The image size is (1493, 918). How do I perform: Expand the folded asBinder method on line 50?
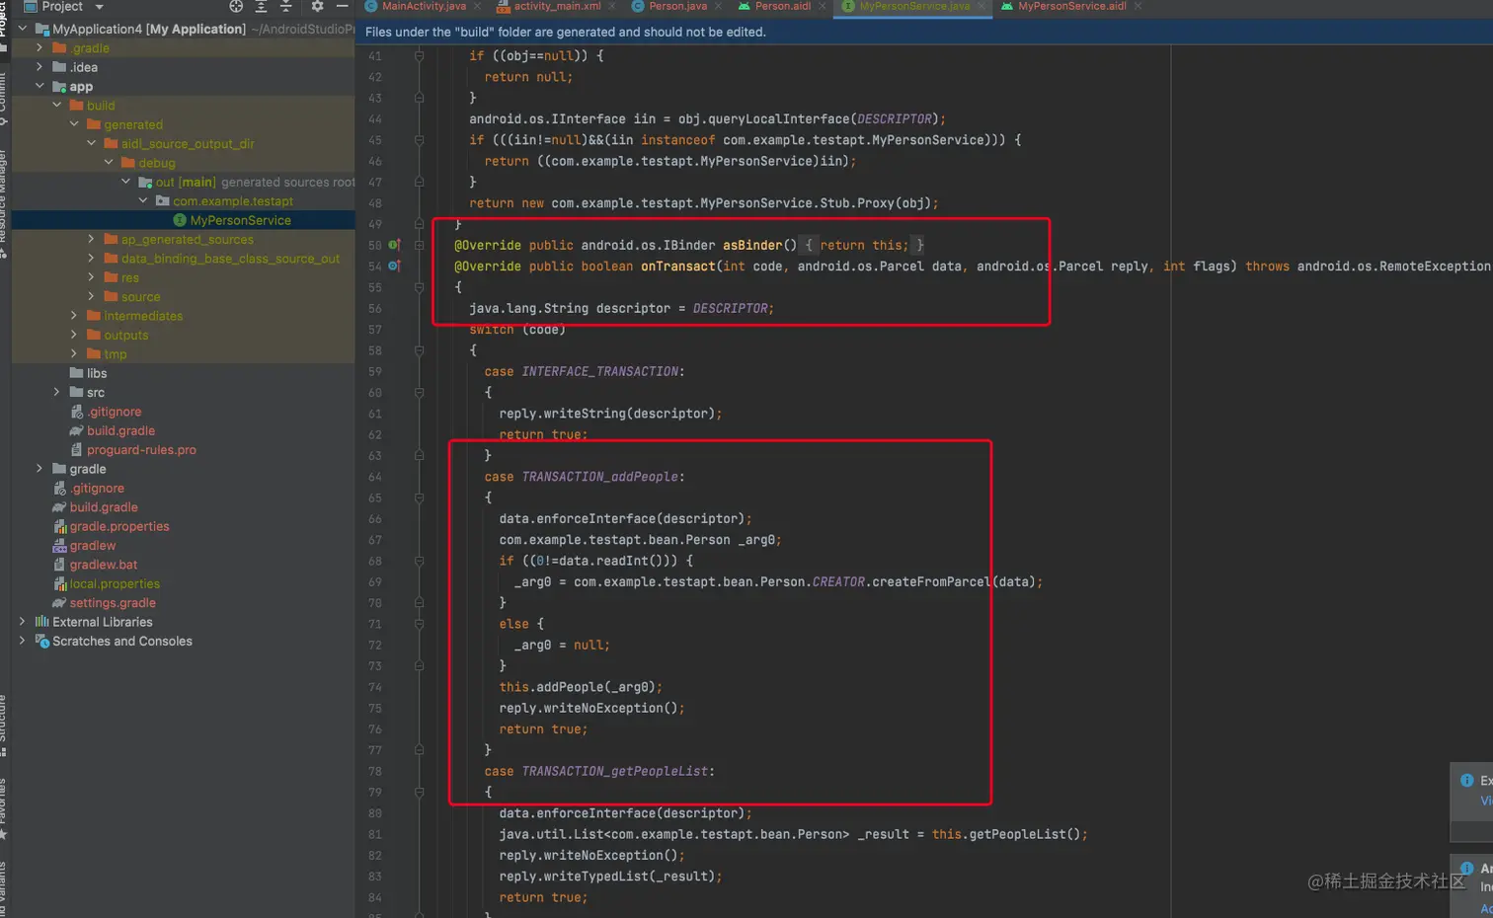[419, 245]
